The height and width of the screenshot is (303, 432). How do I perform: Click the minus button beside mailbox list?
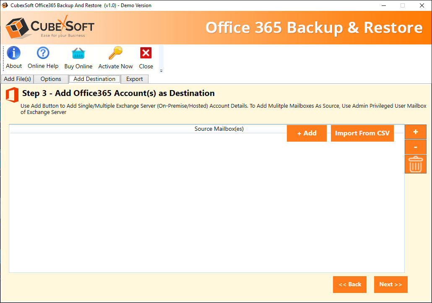point(415,147)
